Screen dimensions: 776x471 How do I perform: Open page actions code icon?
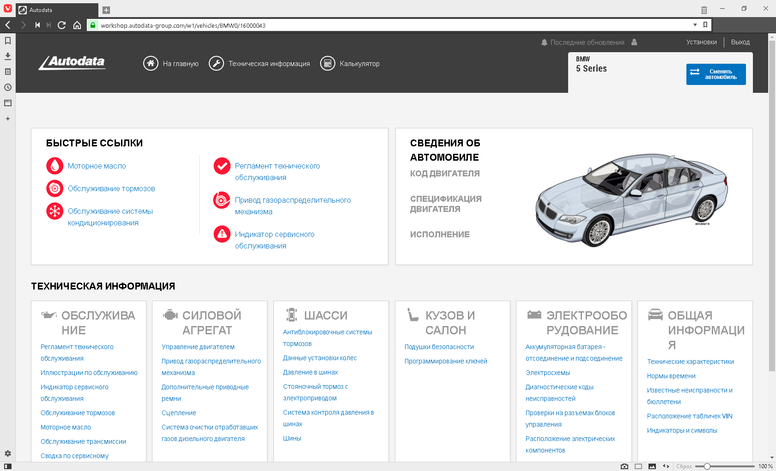pos(666,466)
